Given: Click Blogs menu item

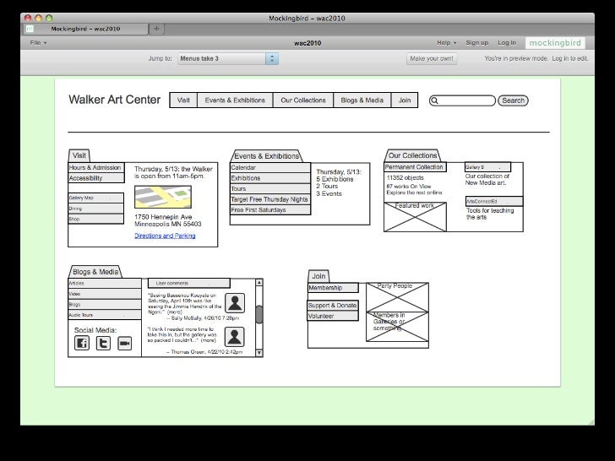Looking at the screenshot, I should pos(105,304).
